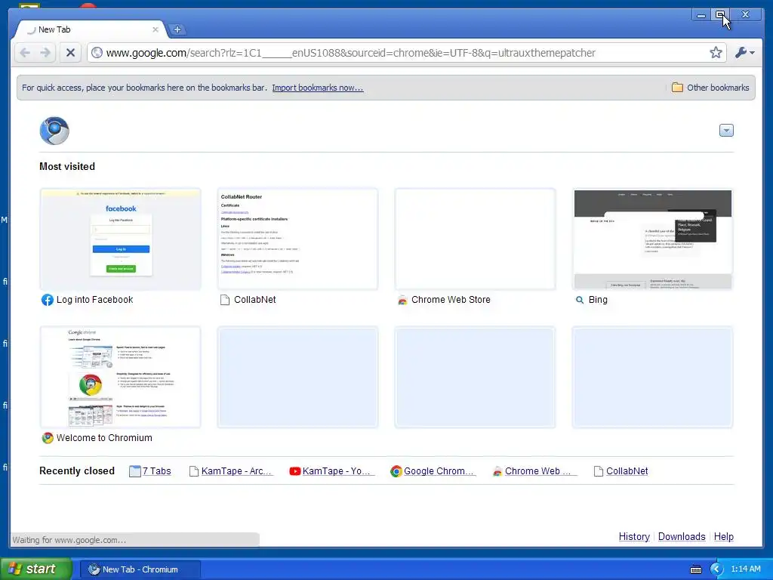Open the Welcome to Chromium thumbnail
The image size is (773, 580).
coord(121,377)
